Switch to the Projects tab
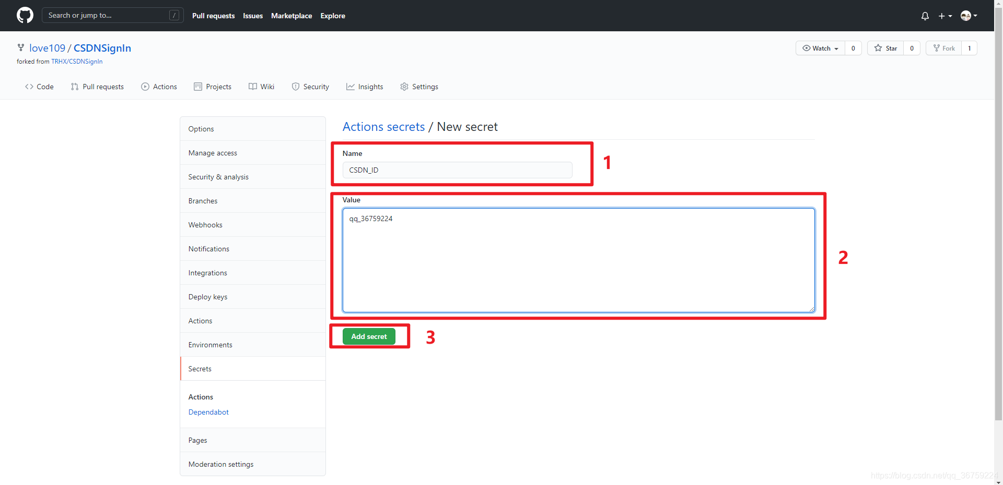This screenshot has width=1003, height=485. coord(212,87)
